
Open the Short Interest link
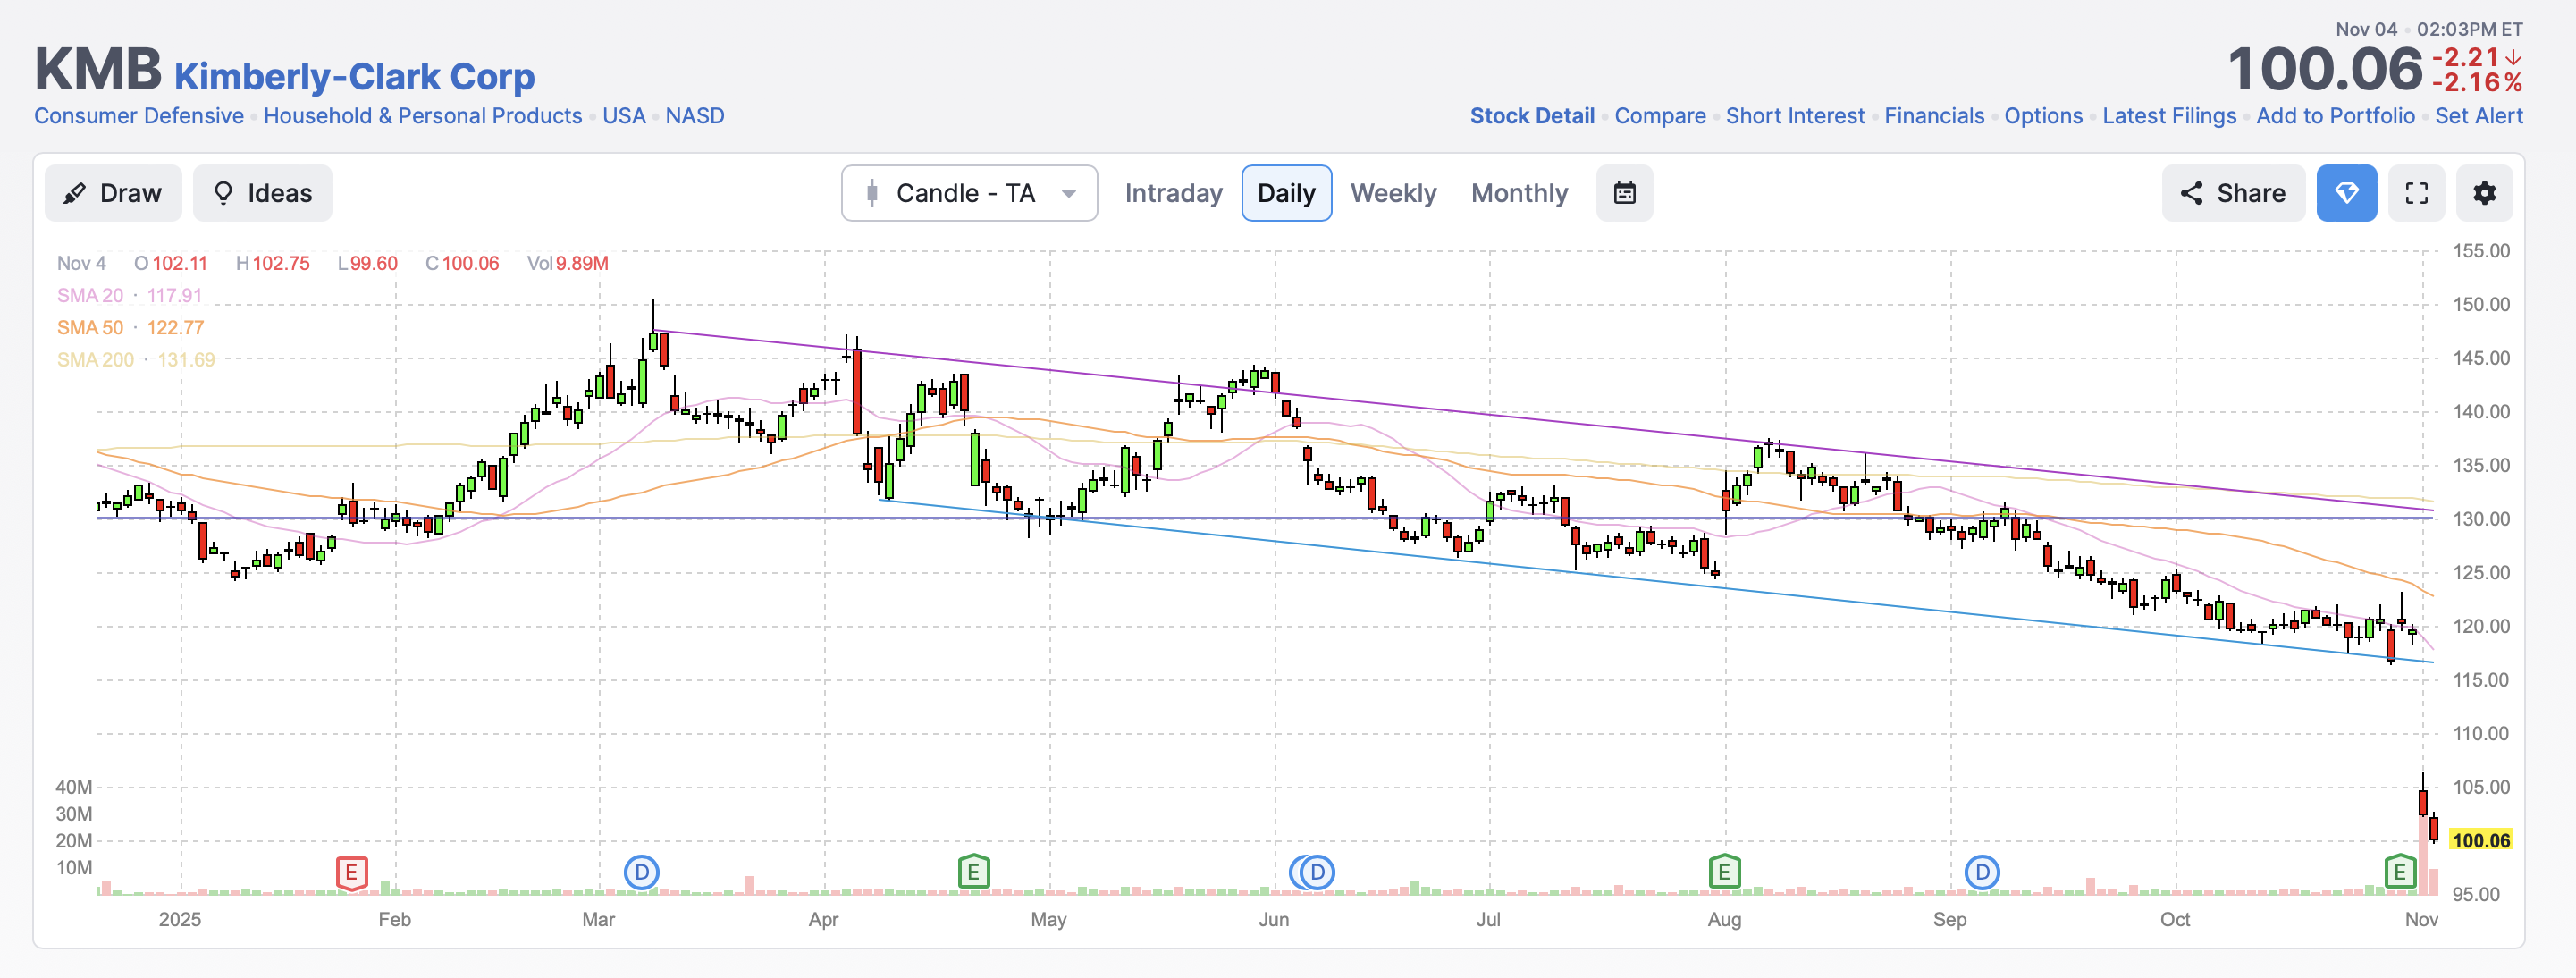[x=1794, y=116]
